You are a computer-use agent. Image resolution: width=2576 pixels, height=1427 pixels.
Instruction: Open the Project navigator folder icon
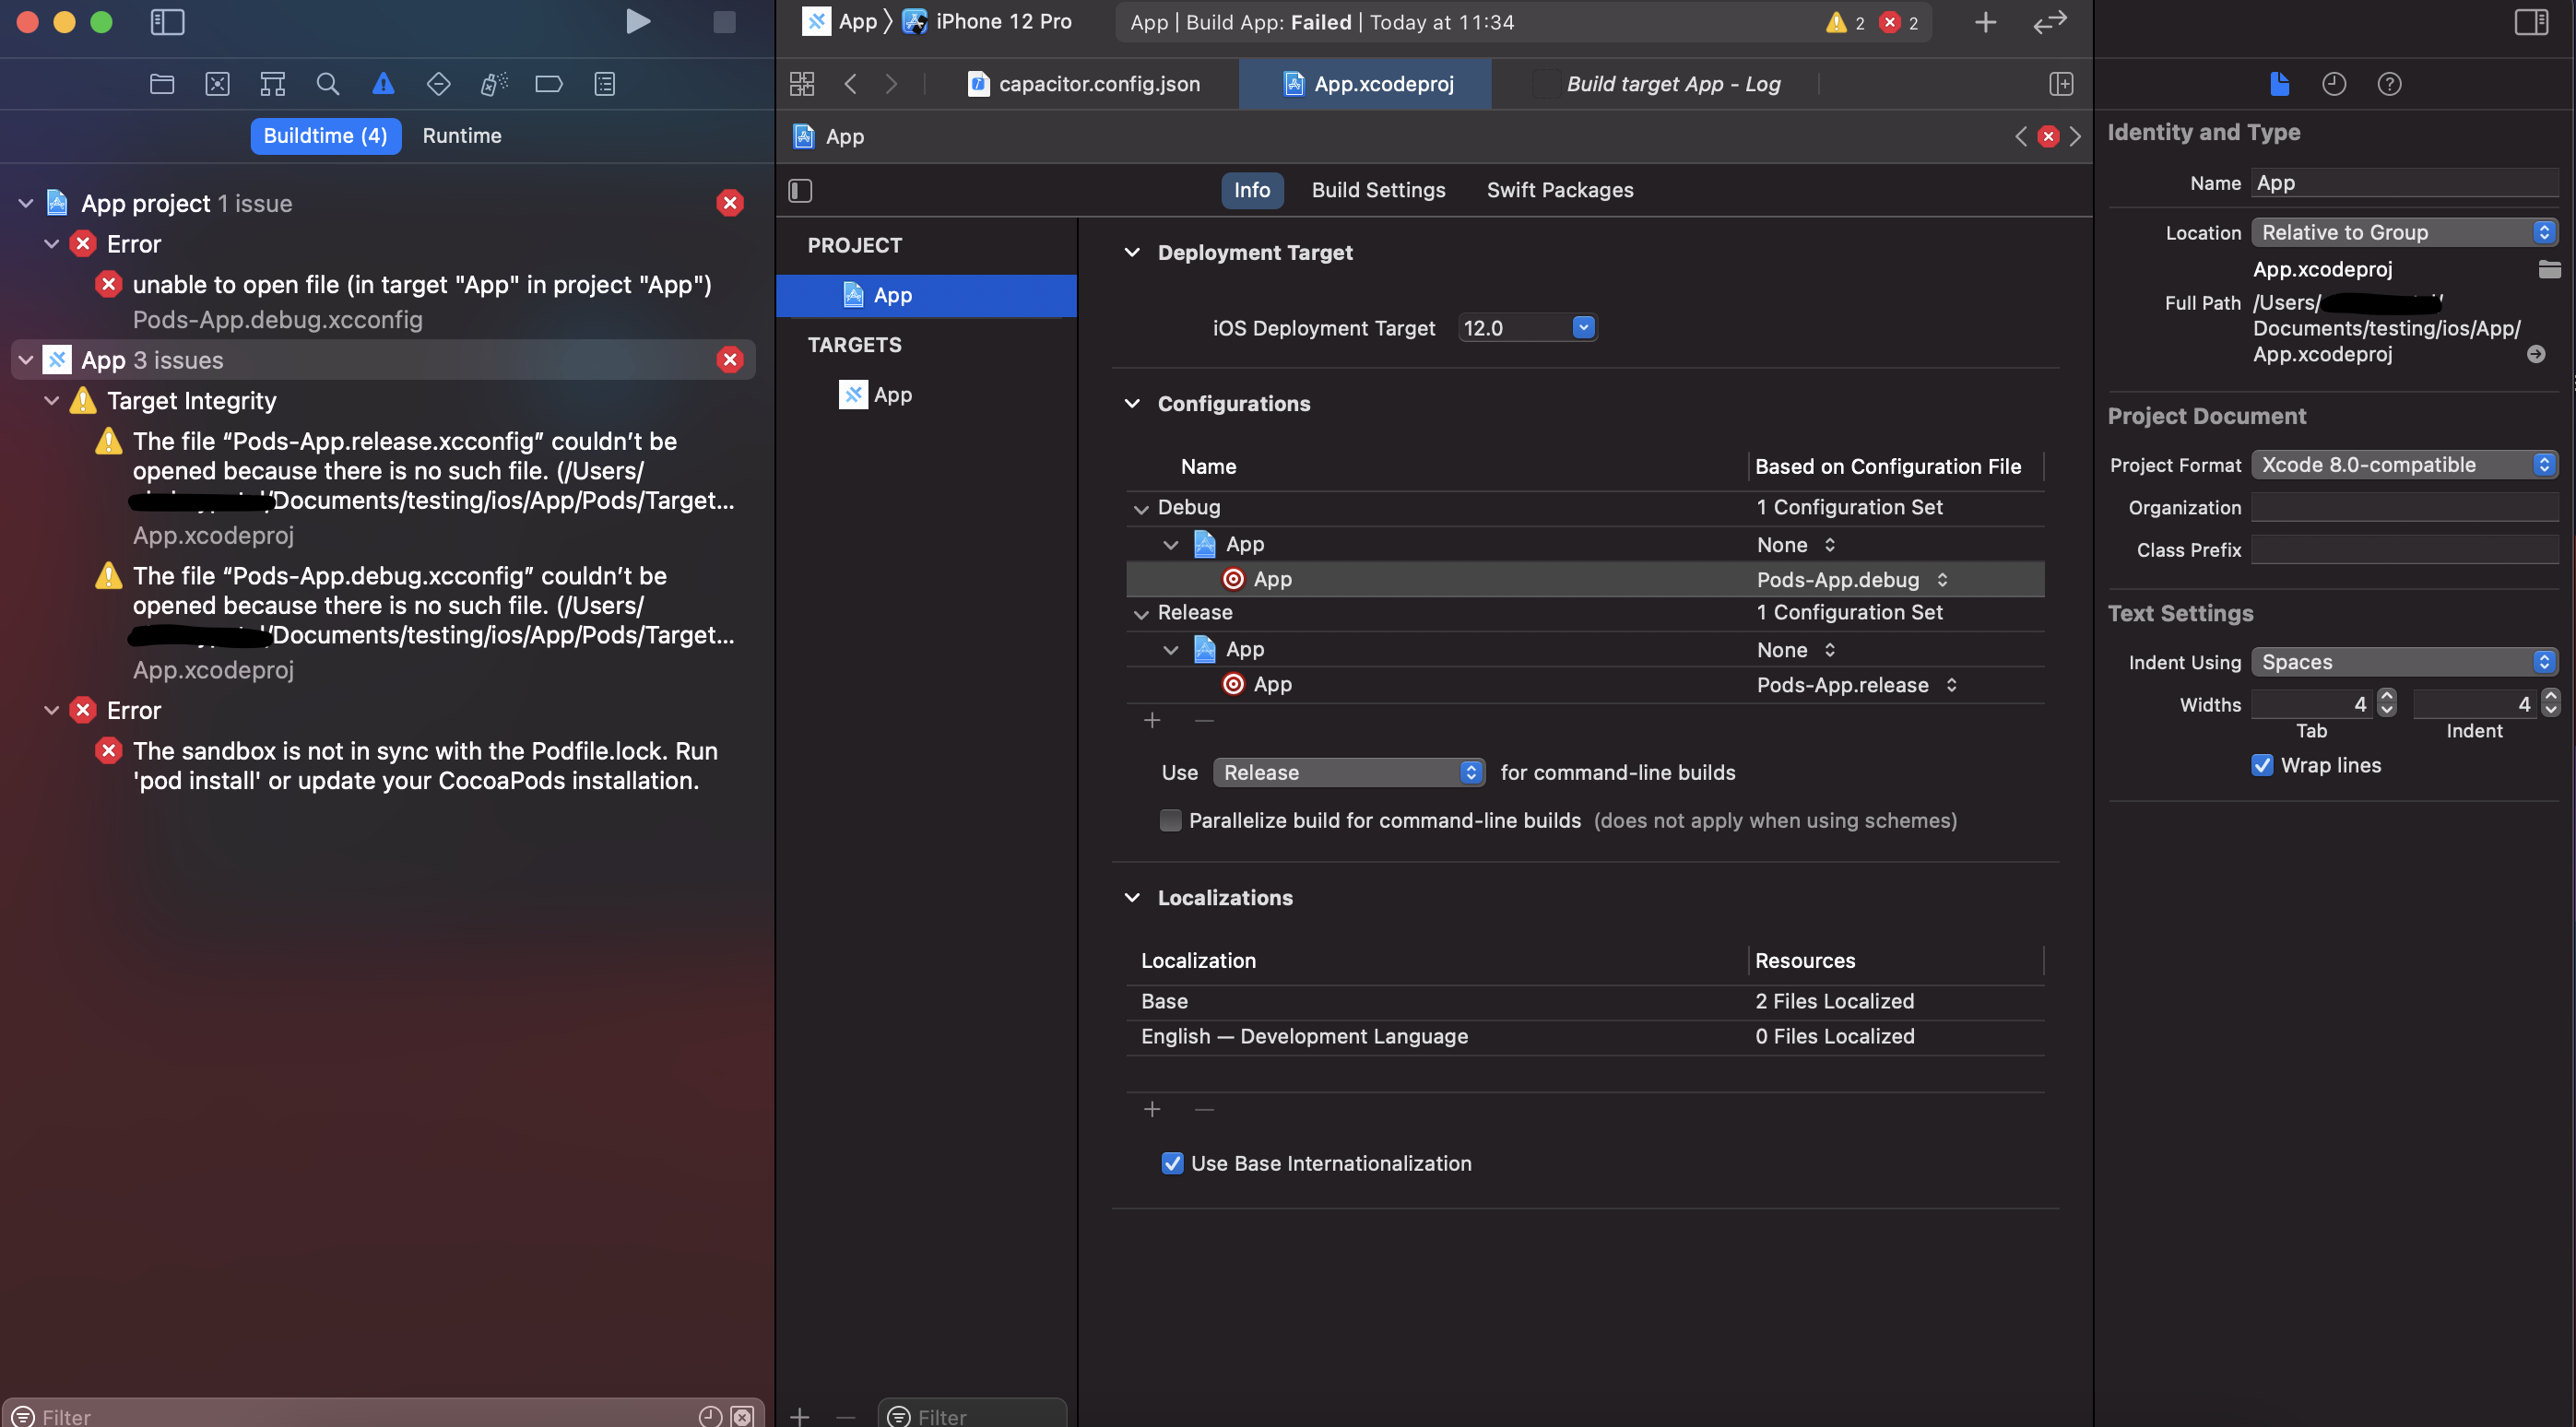coord(162,84)
